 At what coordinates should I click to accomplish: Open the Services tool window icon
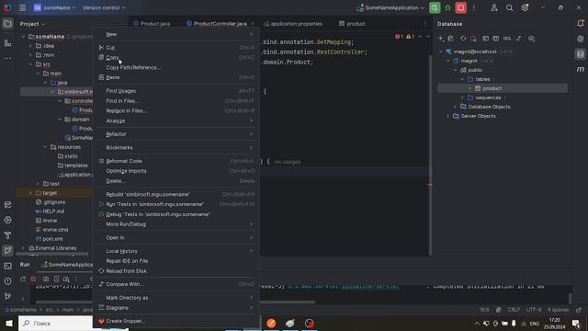7,220
